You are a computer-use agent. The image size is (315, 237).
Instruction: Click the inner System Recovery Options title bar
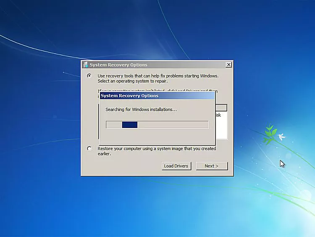(157, 96)
